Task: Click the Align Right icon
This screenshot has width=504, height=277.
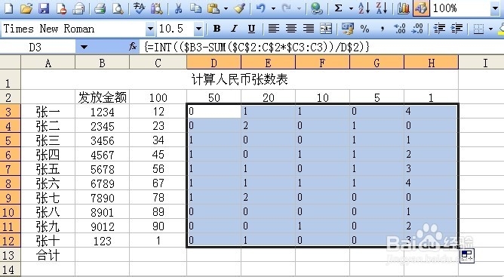Action: click(x=309, y=29)
